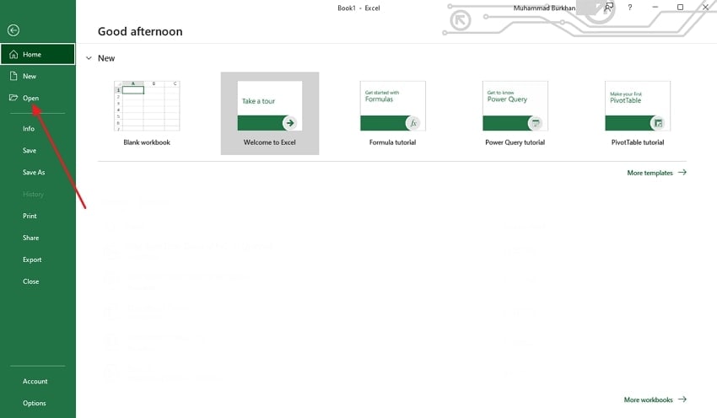Select the Home menu text

(32, 55)
